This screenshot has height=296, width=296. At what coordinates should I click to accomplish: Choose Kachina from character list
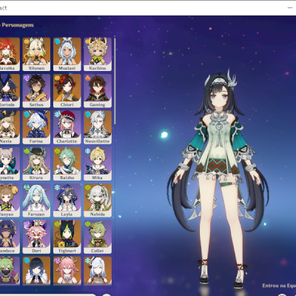98,54
